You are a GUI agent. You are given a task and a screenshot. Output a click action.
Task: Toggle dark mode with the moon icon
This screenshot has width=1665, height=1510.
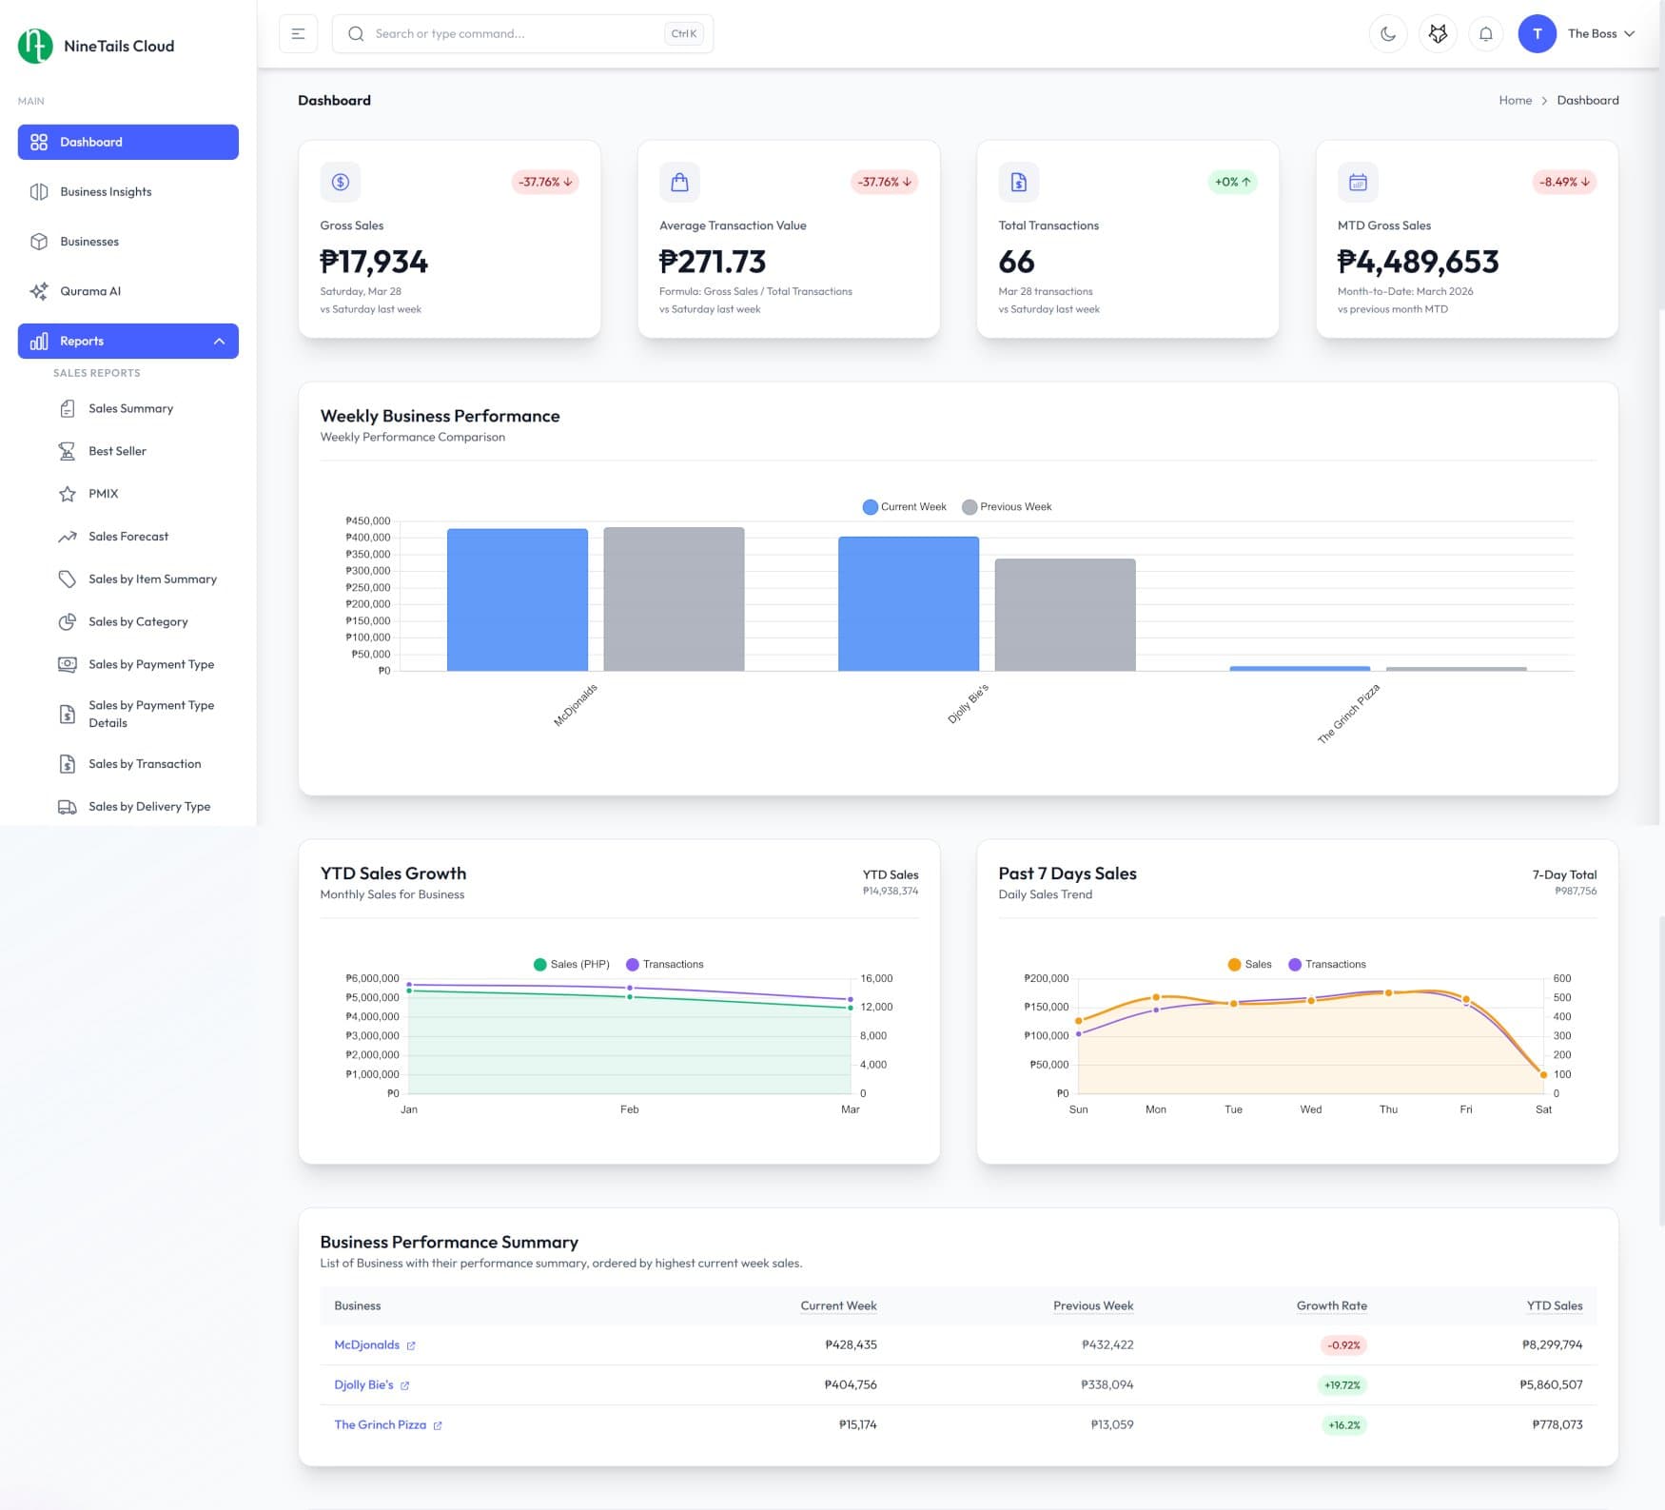[1388, 33]
